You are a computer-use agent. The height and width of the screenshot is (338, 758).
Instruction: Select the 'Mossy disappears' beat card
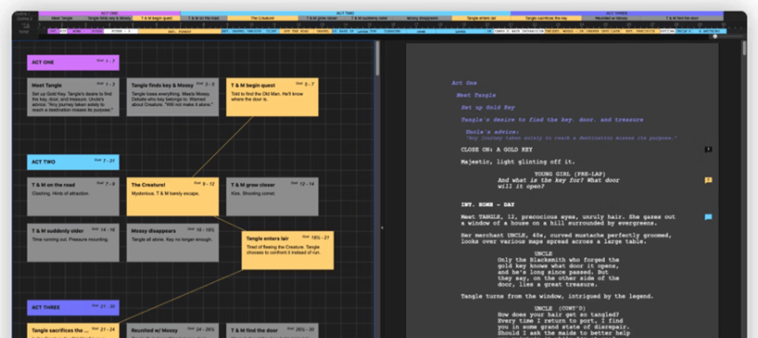coord(172,243)
